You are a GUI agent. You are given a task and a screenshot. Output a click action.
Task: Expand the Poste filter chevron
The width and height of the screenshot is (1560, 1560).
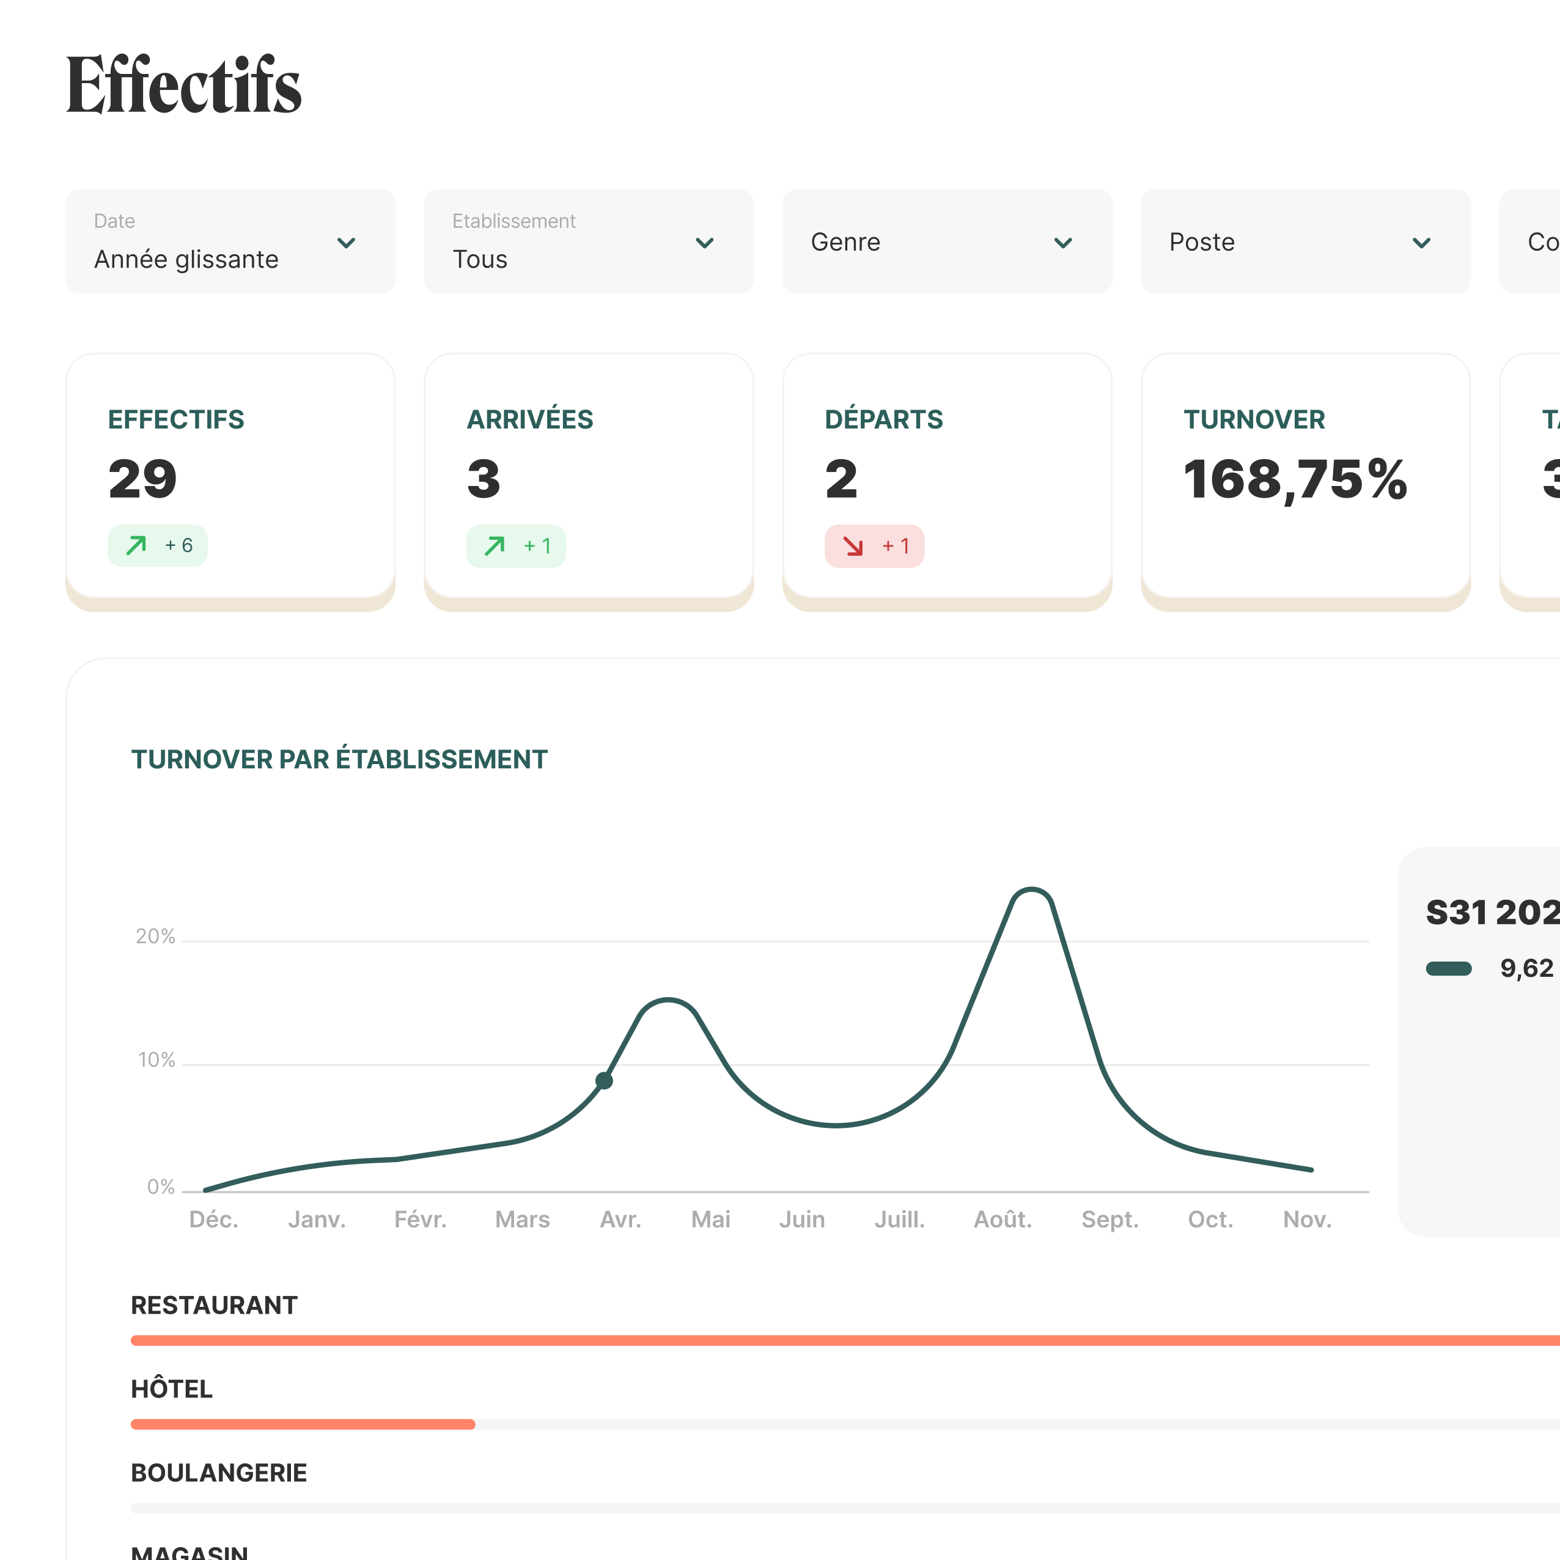[x=1421, y=243]
